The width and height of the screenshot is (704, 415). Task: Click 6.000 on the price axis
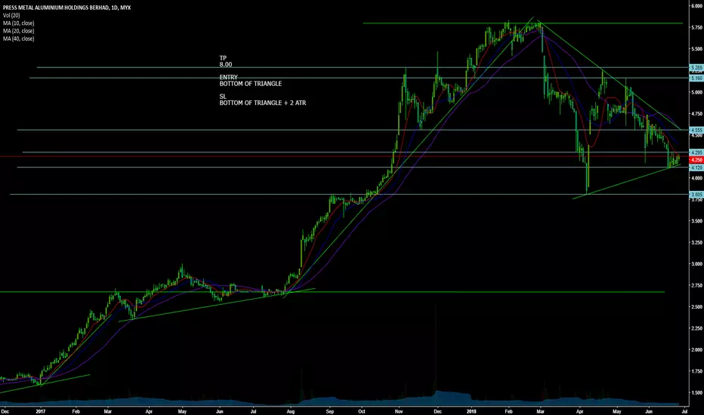point(696,6)
